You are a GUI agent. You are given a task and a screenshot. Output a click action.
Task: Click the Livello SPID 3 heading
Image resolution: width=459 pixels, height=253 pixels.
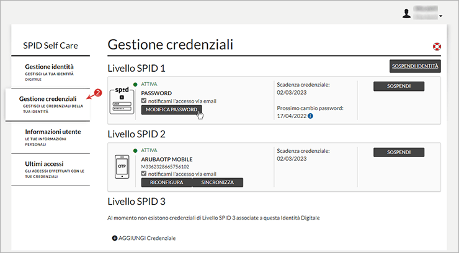pos(136,202)
